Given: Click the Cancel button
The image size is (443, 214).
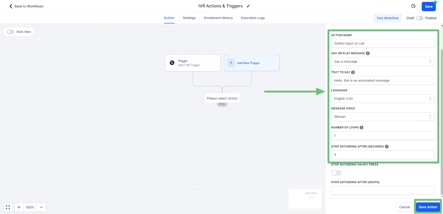Looking at the screenshot, I should (x=405, y=207).
